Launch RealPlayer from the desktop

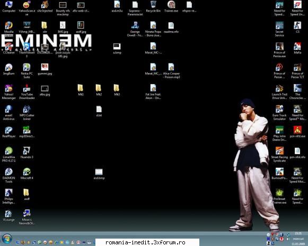point(8,132)
